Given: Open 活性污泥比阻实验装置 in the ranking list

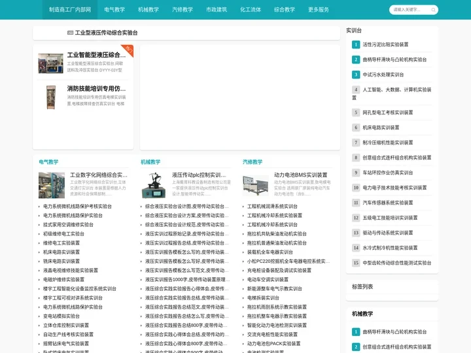Looking at the screenshot, I should 385,44.
